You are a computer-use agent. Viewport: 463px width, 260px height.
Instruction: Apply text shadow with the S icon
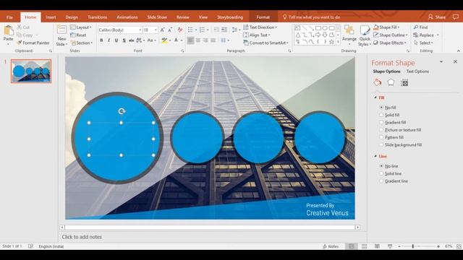coord(124,40)
